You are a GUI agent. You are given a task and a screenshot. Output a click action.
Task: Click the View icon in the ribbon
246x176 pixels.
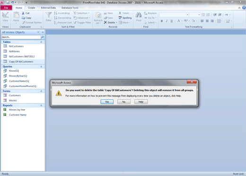pyautogui.click(x=5, y=15)
